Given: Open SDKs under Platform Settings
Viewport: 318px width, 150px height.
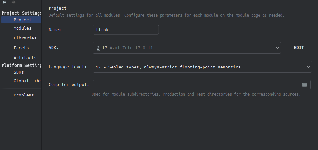Looking at the screenshot, I should click(x=19, y=72).
